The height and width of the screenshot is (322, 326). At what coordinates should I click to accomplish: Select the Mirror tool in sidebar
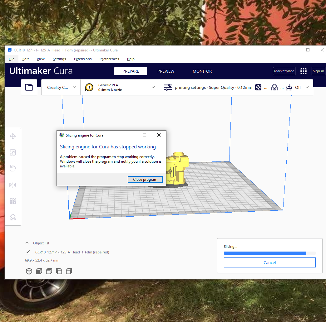coord(13,185)
